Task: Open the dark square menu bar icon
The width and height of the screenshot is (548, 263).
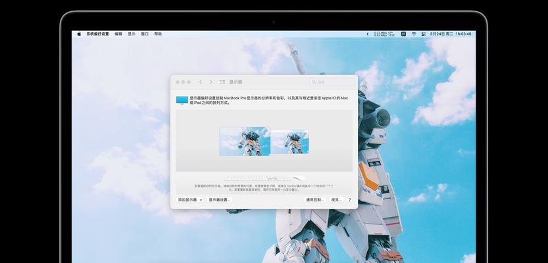Action: [x=403, y=34]
